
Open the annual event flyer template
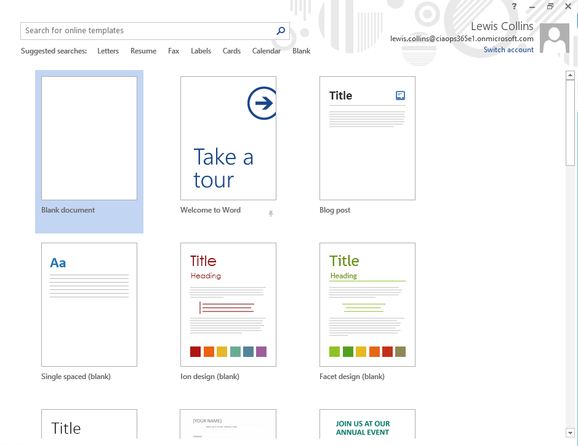click(367, 424)
